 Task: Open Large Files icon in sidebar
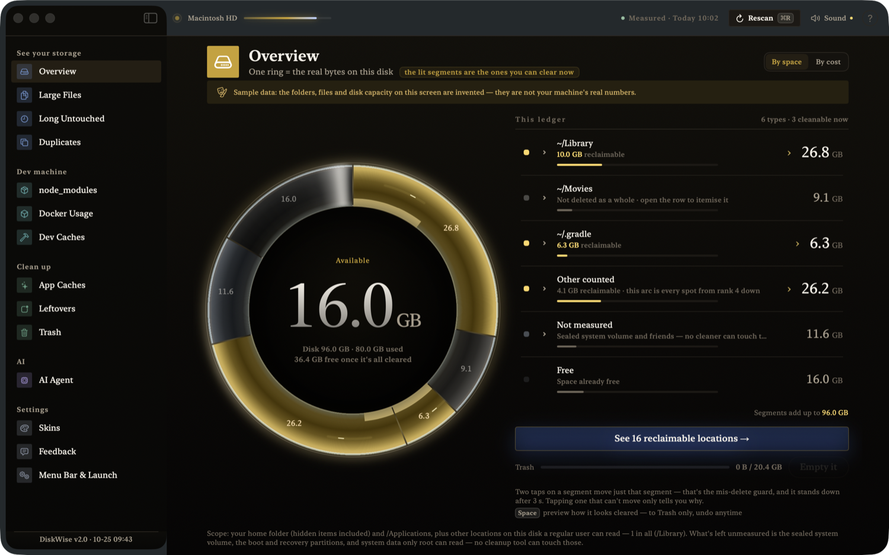pyautogui.click(x=24, y=95)
